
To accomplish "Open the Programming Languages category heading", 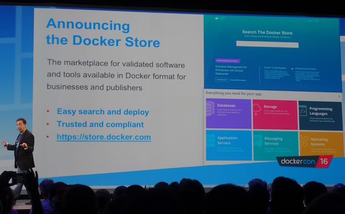I will (321, 111).
